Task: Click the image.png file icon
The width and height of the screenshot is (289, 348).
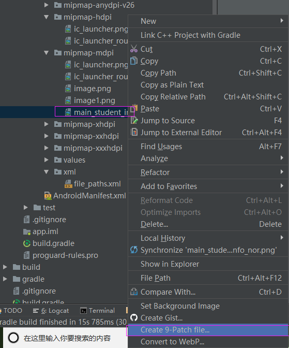Action: 68,89
